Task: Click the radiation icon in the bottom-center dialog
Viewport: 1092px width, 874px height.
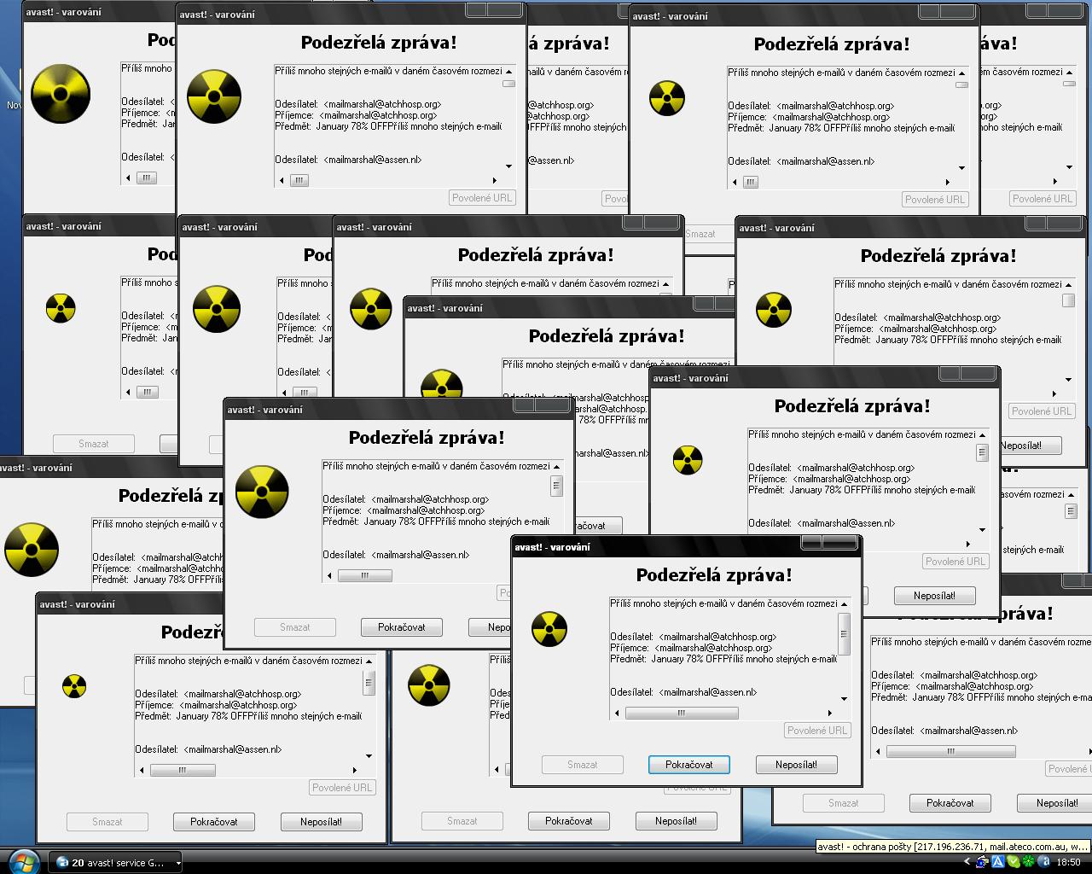Action: click(x=429, y=685)
